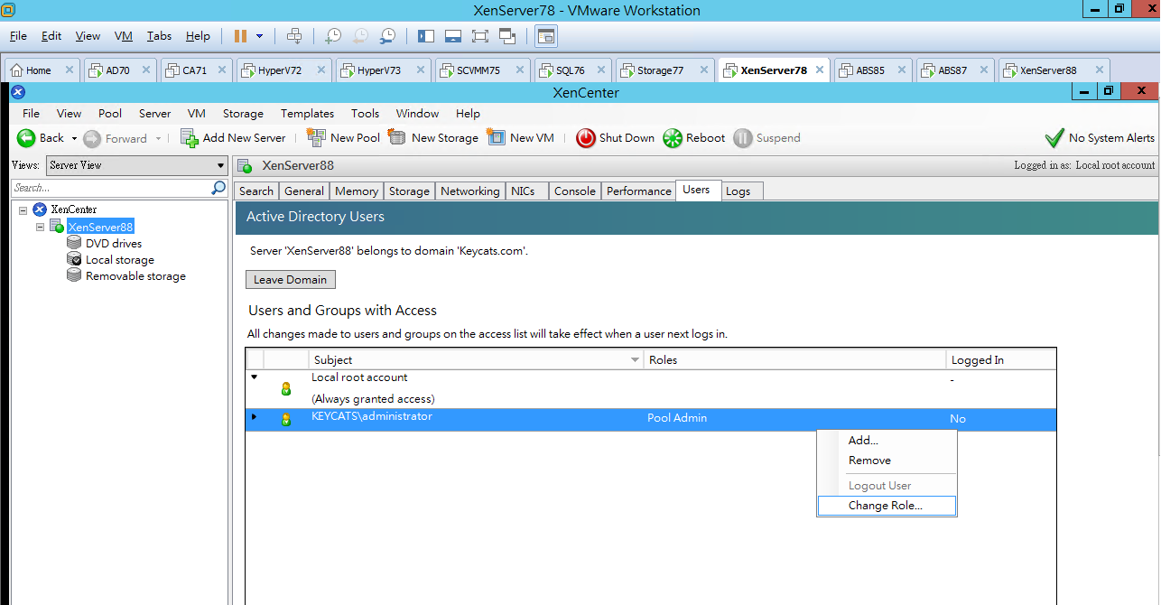Viewport: 1161px width, 605px height.
Task: Click the New Pool toolbar icon
Action: point(316,137)
